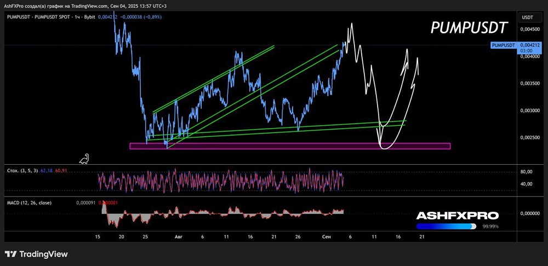Click the 0,003500 price scale label
Image resolution: width=548 pixels, height=266 pixels.
click(x=530, y=84)
